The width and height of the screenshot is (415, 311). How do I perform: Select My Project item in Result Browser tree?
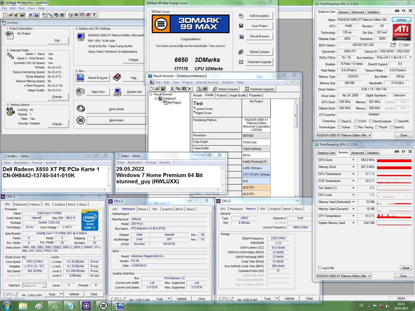174,103
